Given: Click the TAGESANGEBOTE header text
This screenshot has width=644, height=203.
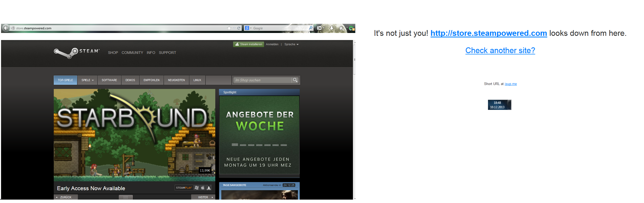Looking at the screenshot, I should [x=234, y=185].
